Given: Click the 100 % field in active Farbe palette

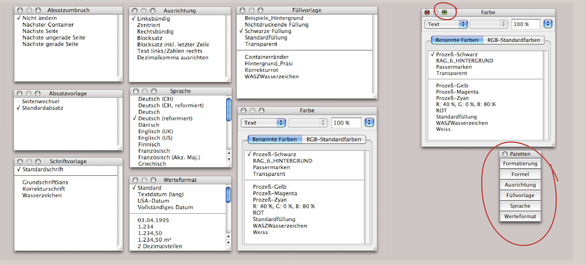Looking at the screenshot, I should click(x=525, y=24).
